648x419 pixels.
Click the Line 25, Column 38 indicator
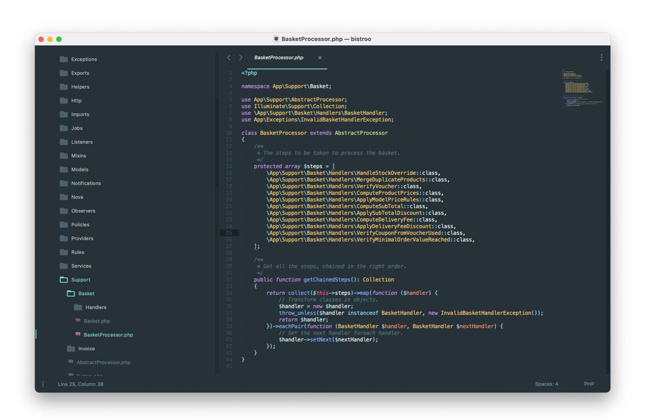(x=80, y=384)
